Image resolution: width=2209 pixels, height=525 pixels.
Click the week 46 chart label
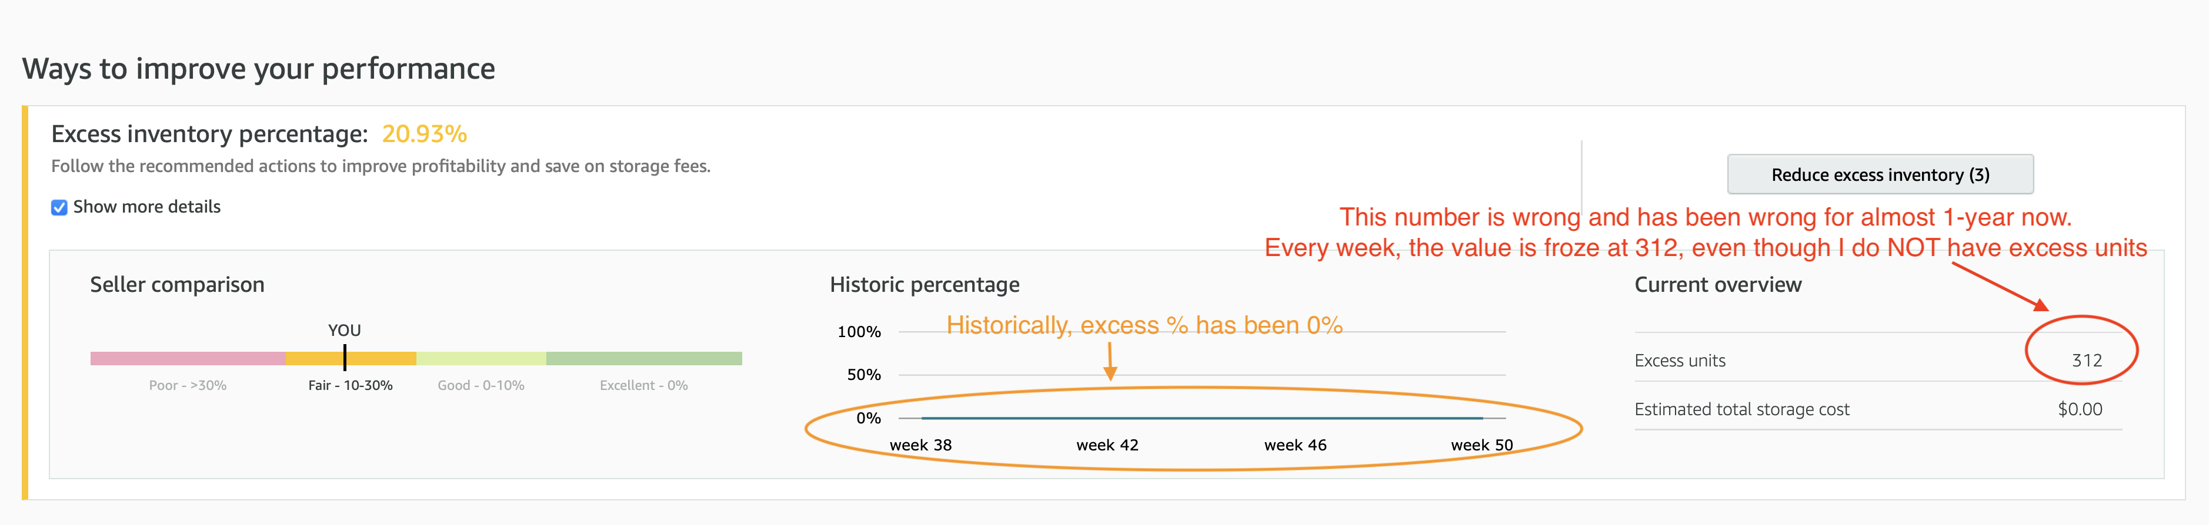coord(1295,445)
